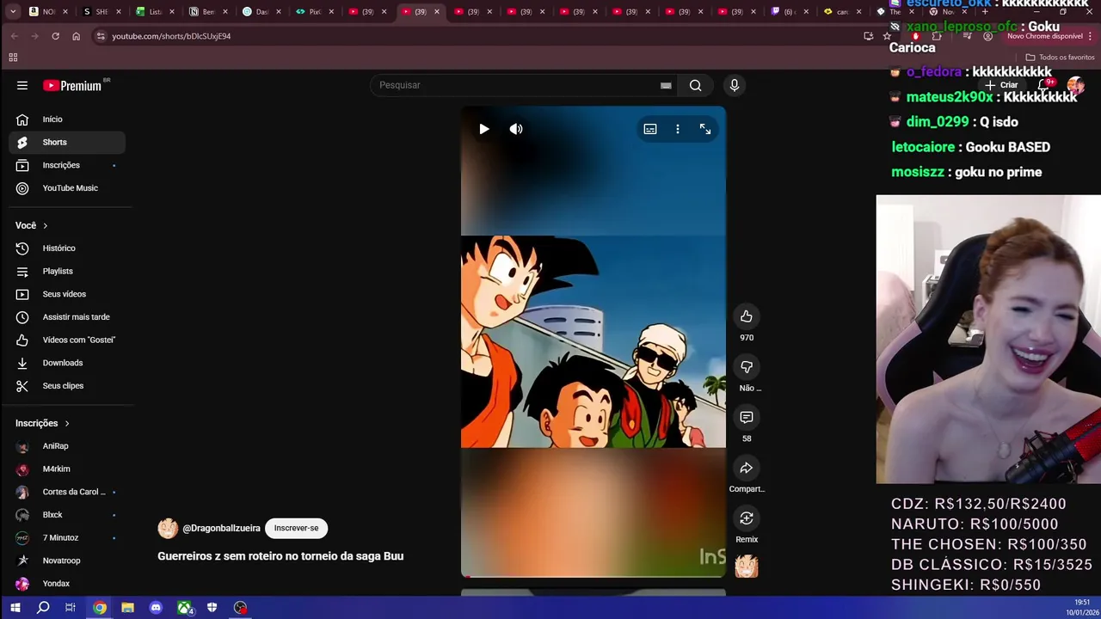Open Playlists in the sidebar
Screen dimensions: 1101x619
67,271
